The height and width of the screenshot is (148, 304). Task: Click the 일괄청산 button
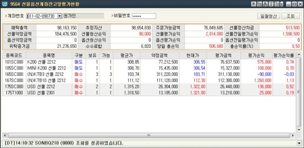point(269,16)
